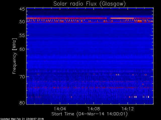
Task: Click the "Updated Wed Feb 21" timestamp text
Action: pyautogui.click(x=22, y=119)
